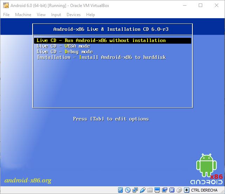The height and width of the screenshot is (194, 225).
Task: Open the Devices menu
Action: [74, 15]
